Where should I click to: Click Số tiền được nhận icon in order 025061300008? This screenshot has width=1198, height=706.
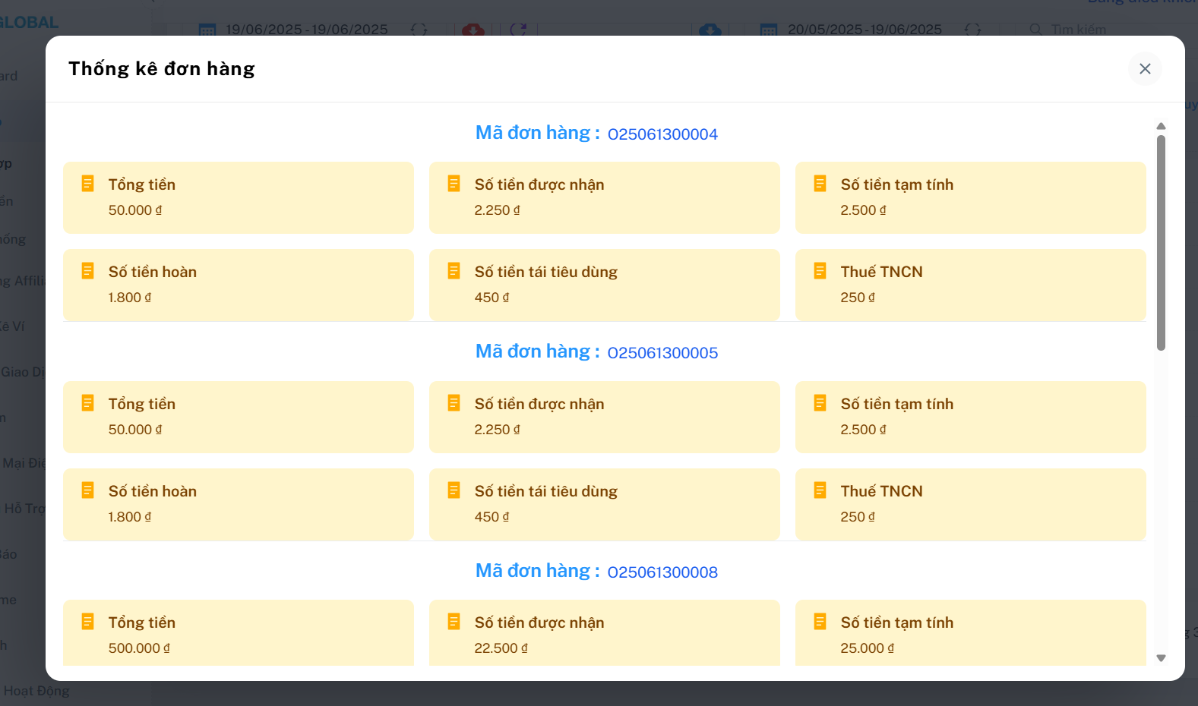454,622
